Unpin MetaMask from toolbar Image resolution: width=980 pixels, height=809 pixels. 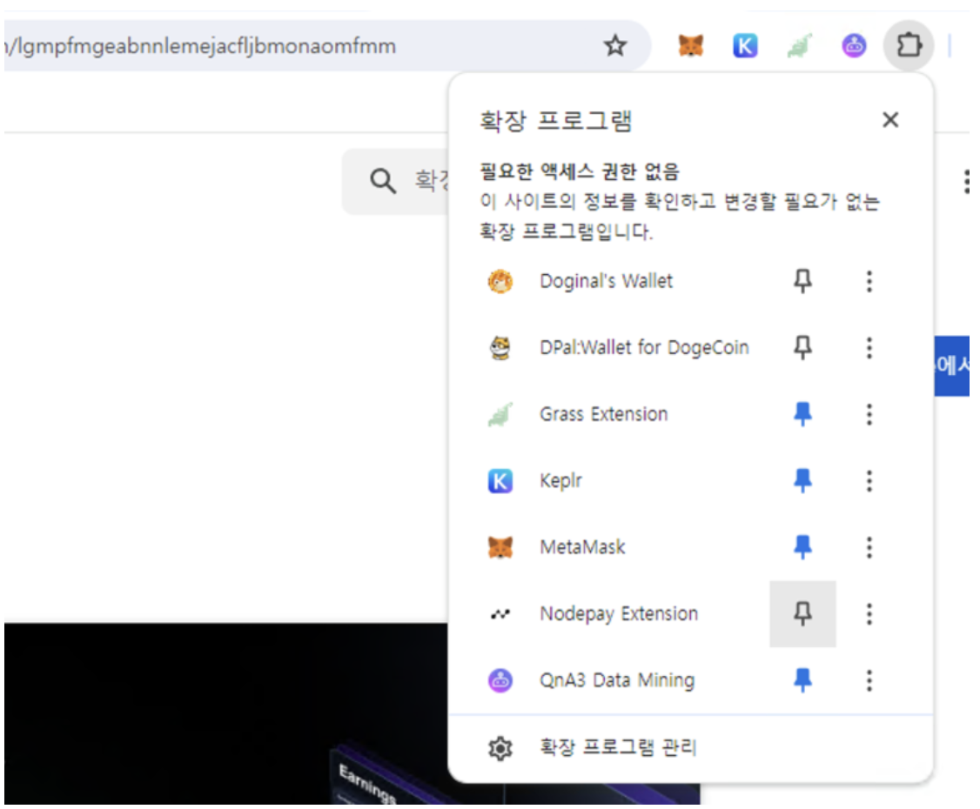tap(802, 547)
